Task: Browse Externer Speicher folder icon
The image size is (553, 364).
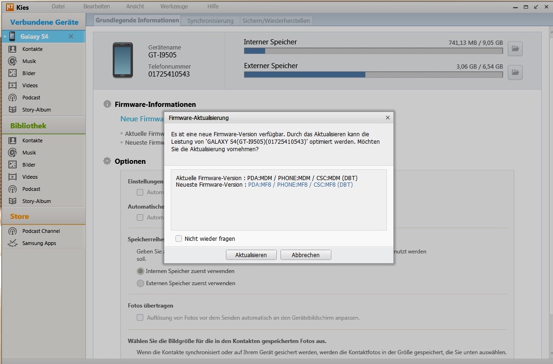Action: pos(515,72)
